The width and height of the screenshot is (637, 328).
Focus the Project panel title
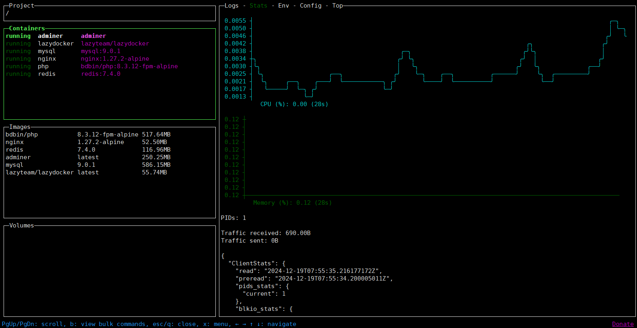tap(22, 6)
